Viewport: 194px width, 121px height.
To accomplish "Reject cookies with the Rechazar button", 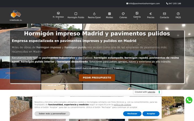I will tap(132, 113).
